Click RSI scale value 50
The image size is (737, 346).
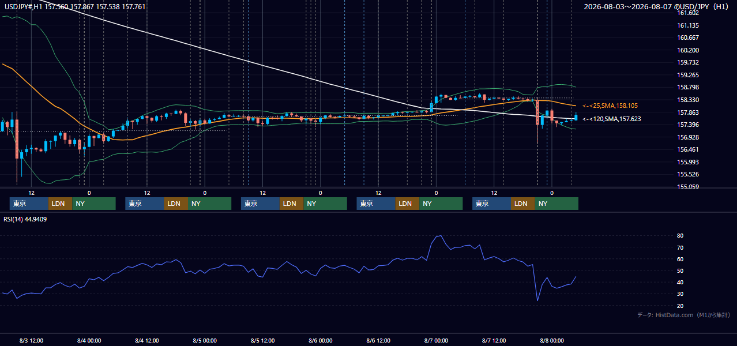(x=680, y=270)
